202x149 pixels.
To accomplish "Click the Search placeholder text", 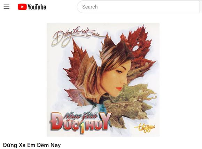I will click(x=90, y=7).
